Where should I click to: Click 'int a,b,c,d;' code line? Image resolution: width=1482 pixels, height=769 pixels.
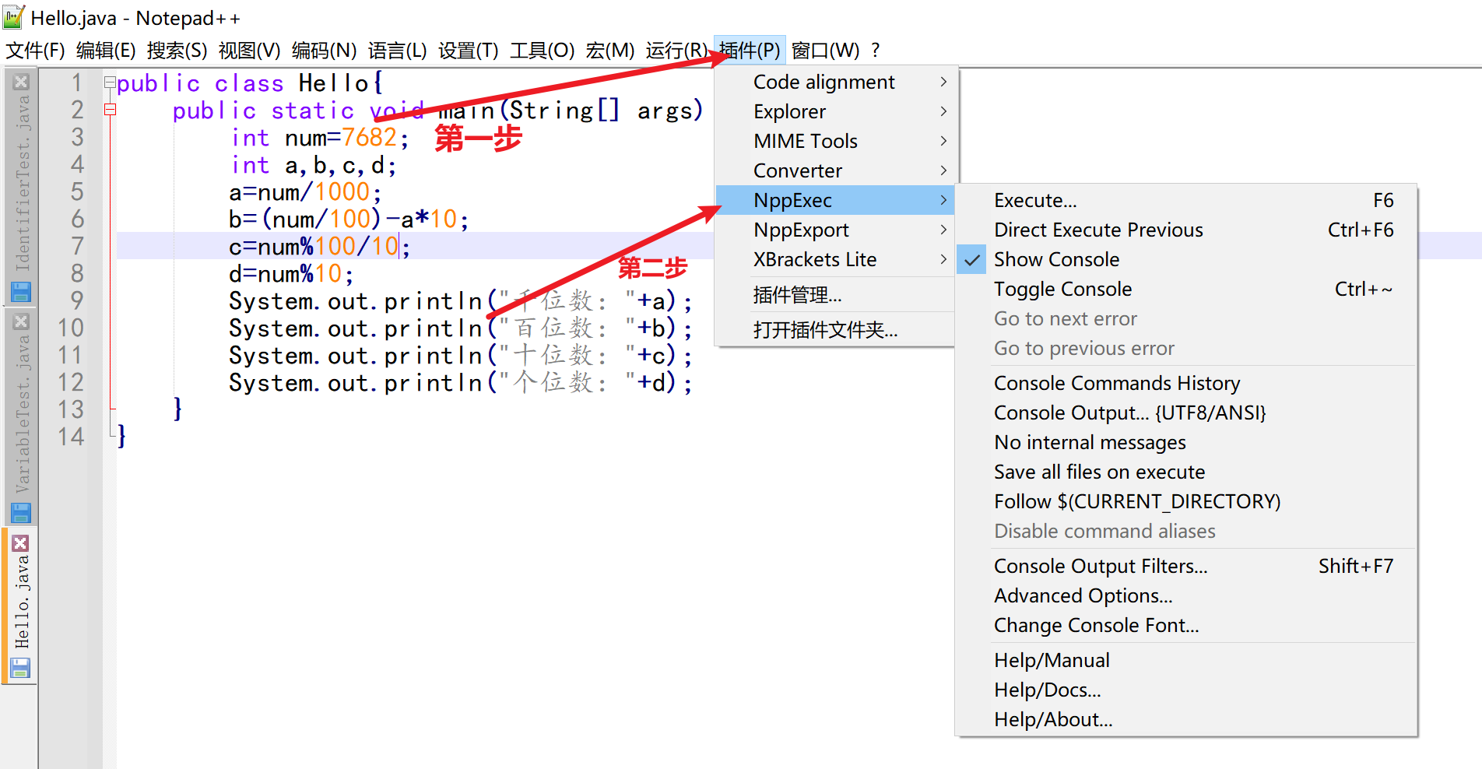click(314, 165)
